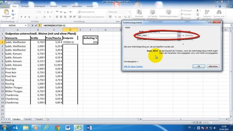Toggle underline formatting
Viewport: 233px width, 131px height.
(x=29, y=17)
